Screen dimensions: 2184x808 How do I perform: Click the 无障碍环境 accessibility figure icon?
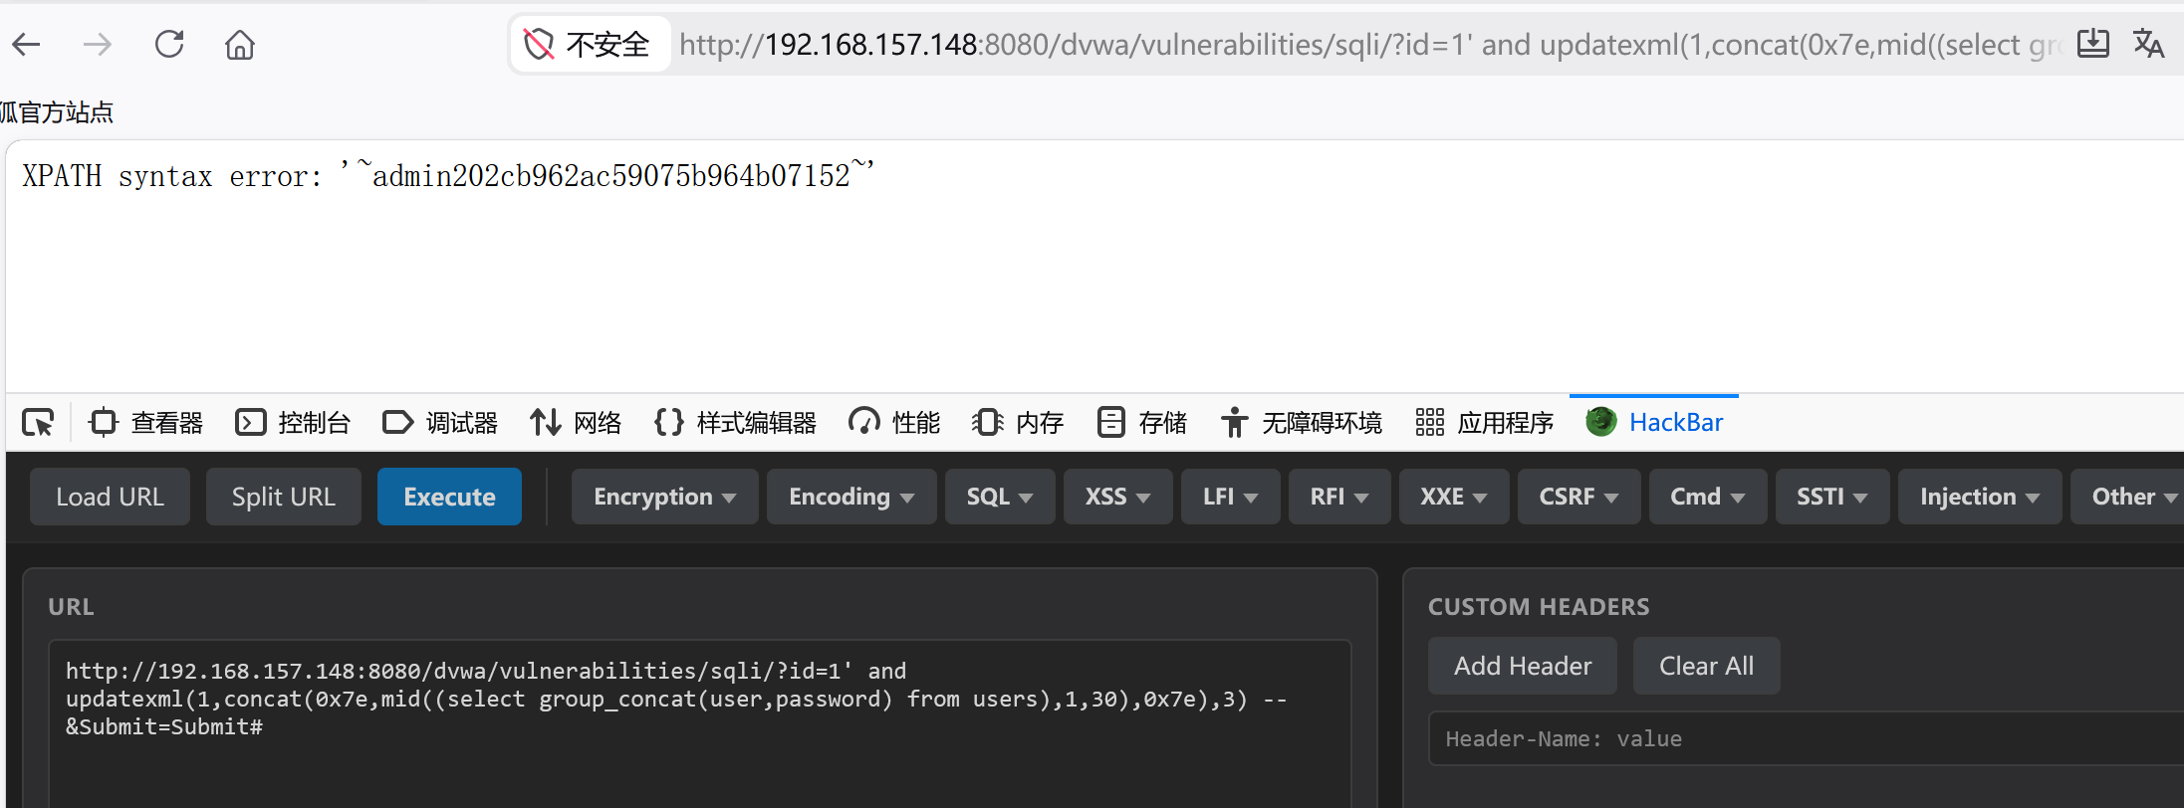(1234, 423)
